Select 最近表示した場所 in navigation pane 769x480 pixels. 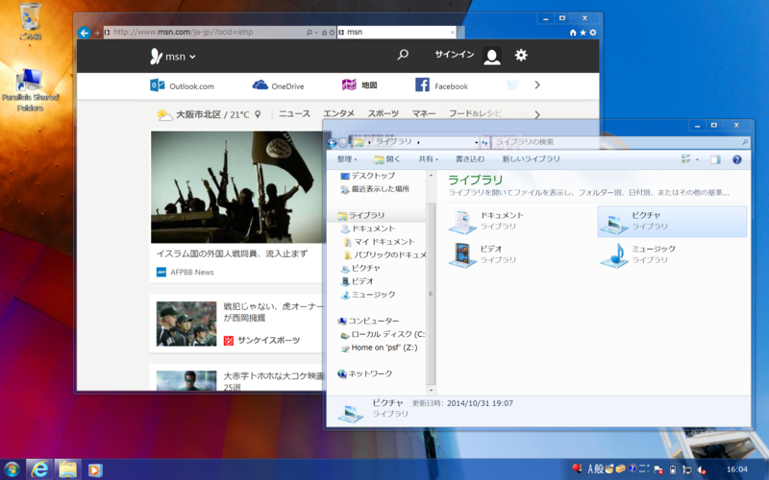pyautogui.click(x=375, y=189)
